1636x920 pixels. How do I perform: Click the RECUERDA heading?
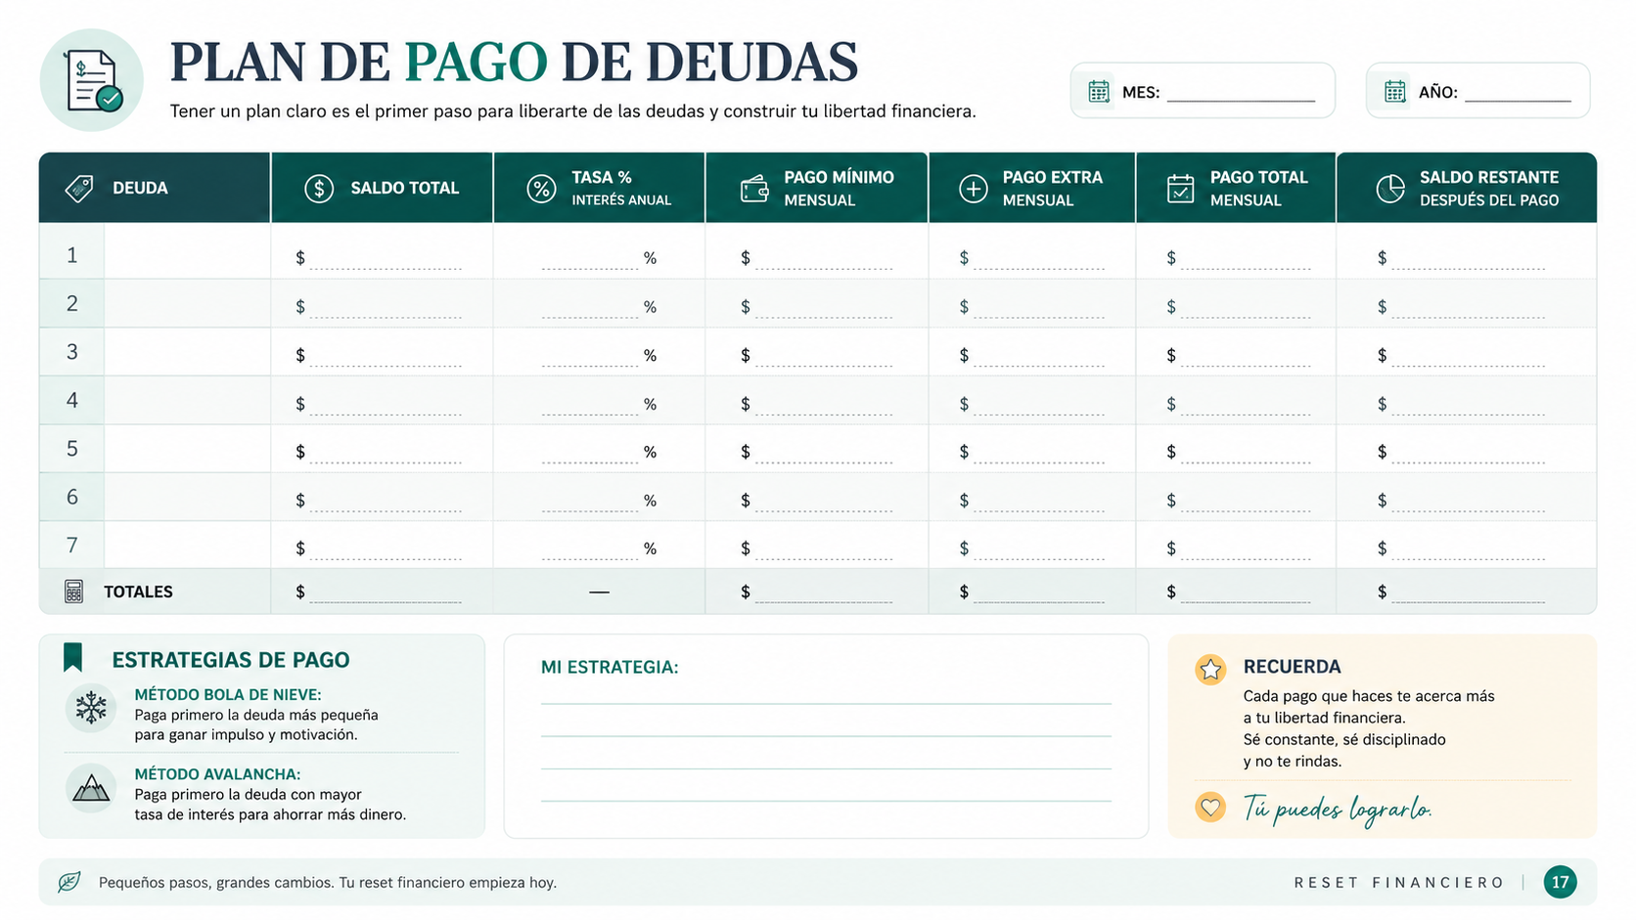1292,667
